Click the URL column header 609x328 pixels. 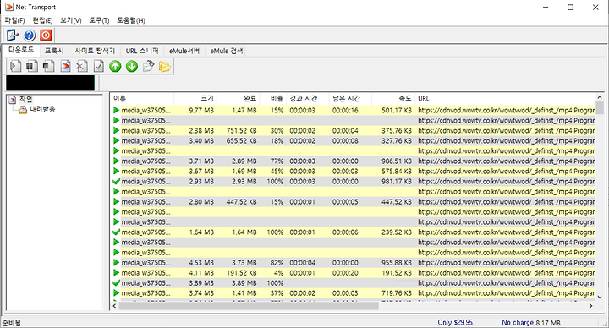pyautogui.click(x=505, y=99)
